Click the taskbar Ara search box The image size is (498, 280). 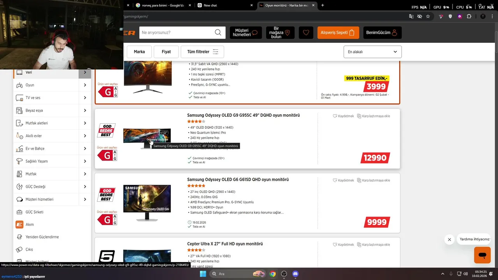coord(238,274)
